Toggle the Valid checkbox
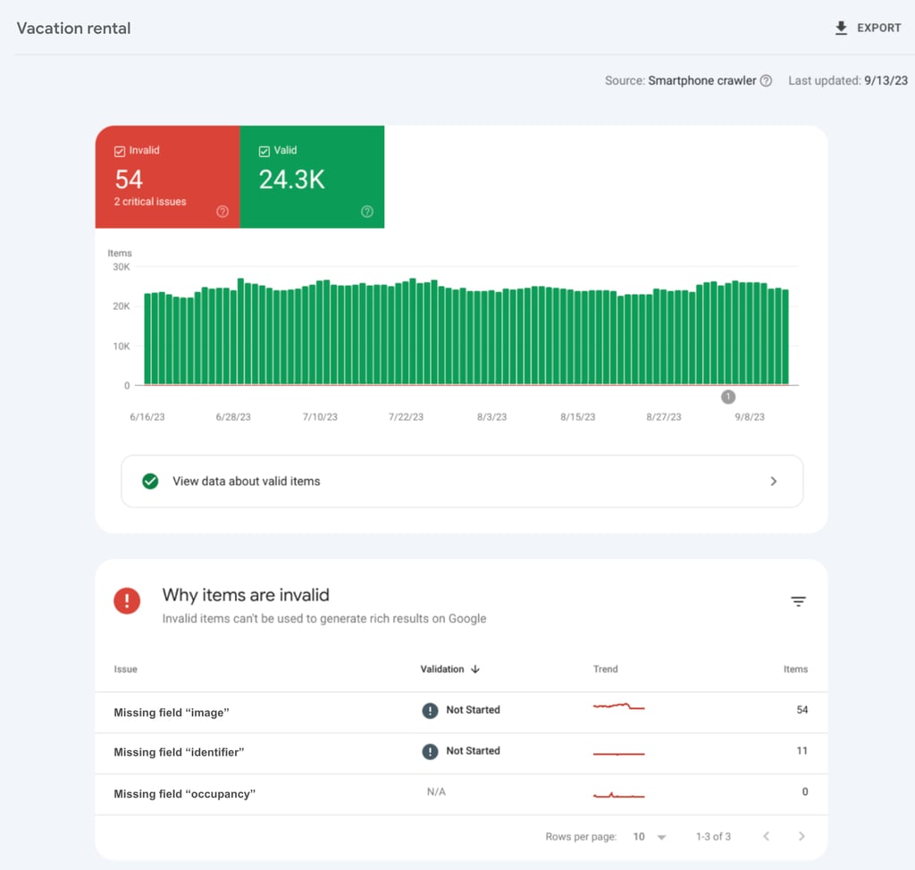915x870 pixels. [264, 151]
